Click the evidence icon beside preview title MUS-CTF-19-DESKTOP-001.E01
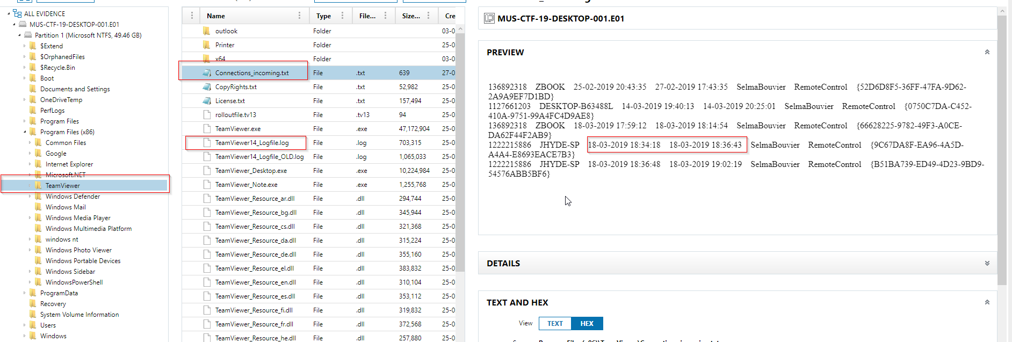This screenshot has width=1012, height=342. (489, 18)
